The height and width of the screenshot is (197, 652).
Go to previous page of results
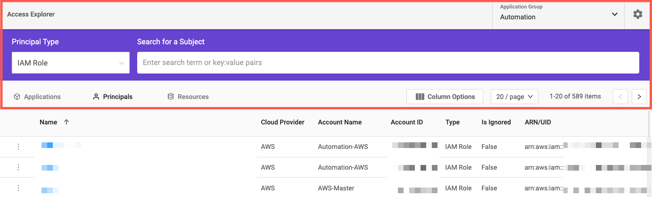(620, 97)
